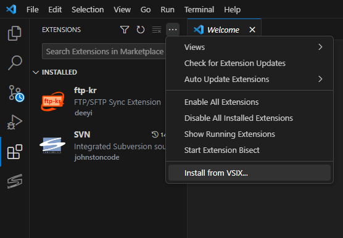Viewport: 343px width, 238px height.
Task: Open the Subversion icon in activity bar
Action: coord(15,181)
